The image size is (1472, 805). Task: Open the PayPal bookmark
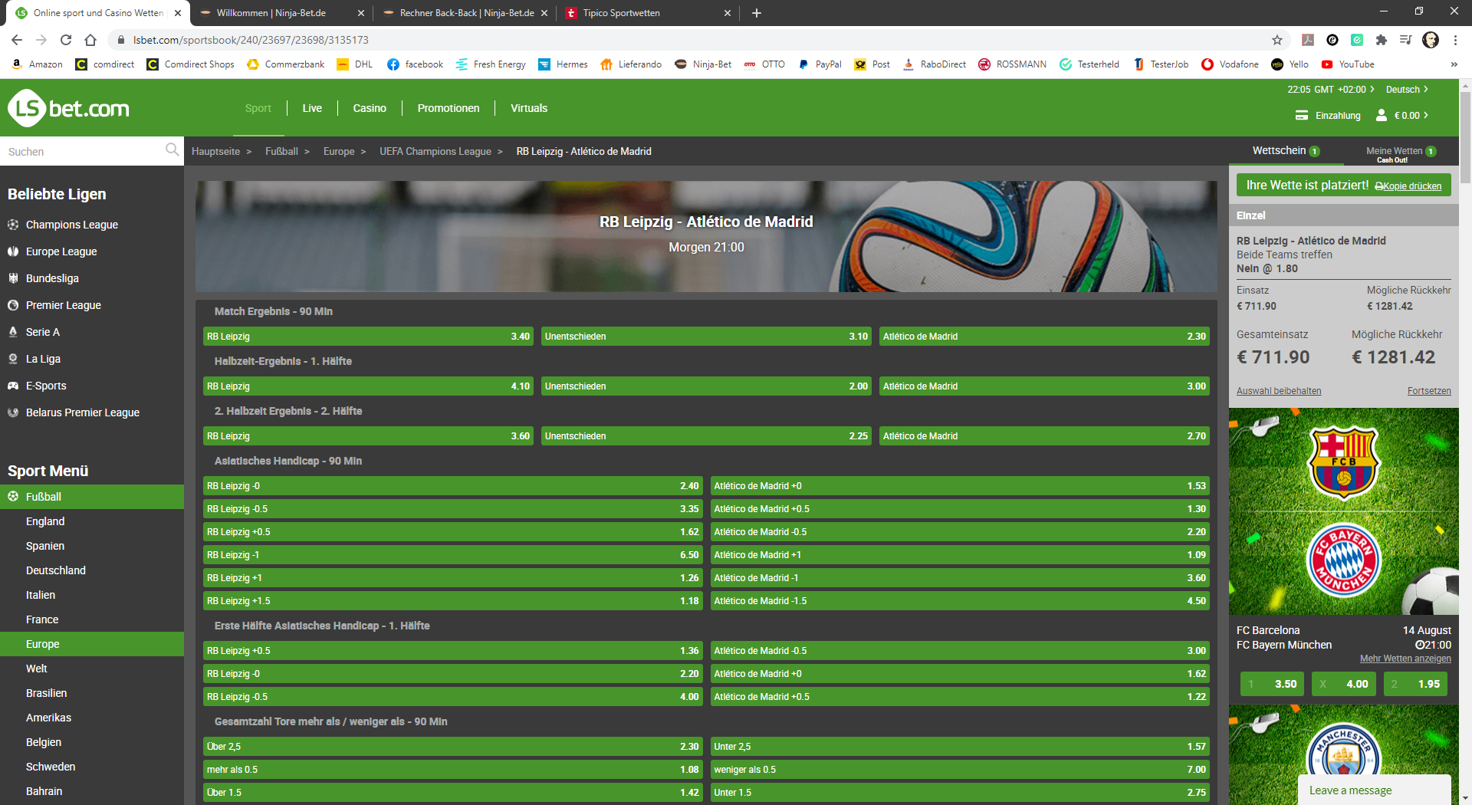pos(820,64)
